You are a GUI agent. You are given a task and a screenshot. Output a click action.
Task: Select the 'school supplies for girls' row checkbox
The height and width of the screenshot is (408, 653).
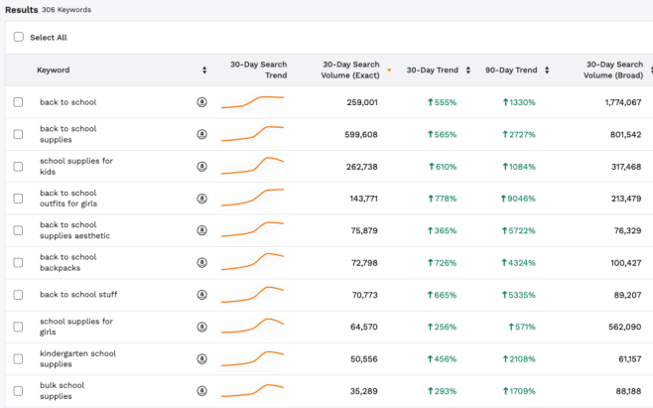pyautogui.click(x=18, y=327)
